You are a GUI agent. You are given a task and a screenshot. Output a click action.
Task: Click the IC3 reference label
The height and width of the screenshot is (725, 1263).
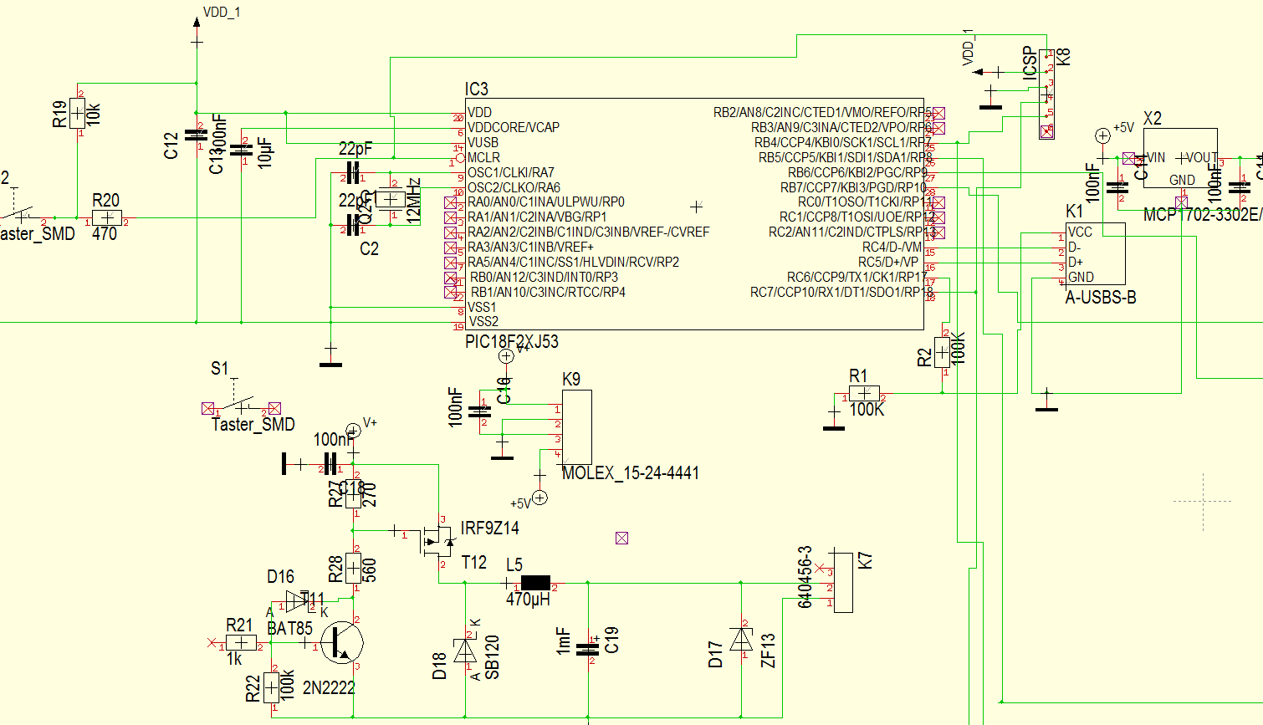[477, 89]
